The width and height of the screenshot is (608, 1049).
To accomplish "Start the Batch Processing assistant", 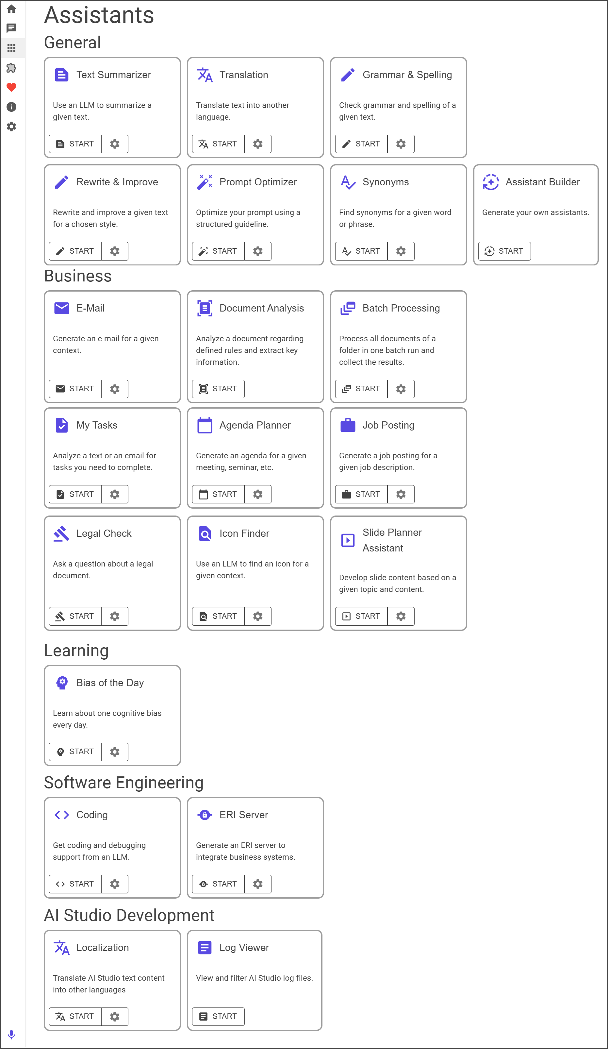I will tap(361, 389).
